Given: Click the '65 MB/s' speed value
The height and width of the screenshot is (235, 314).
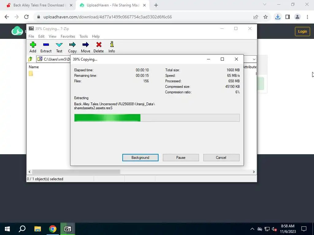Looking at the screenshot, I should pos(233,76).
